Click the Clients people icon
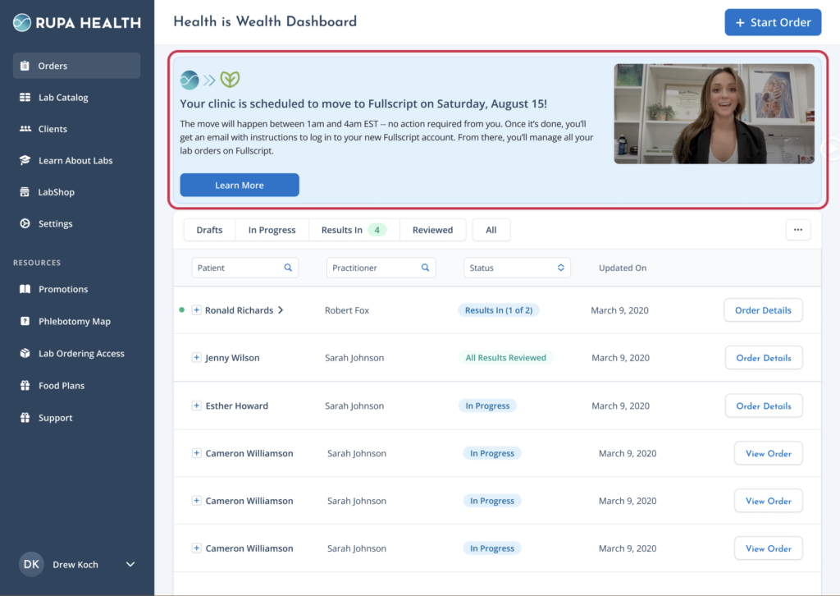Screen dimensions: 840x596 point(25,129)
